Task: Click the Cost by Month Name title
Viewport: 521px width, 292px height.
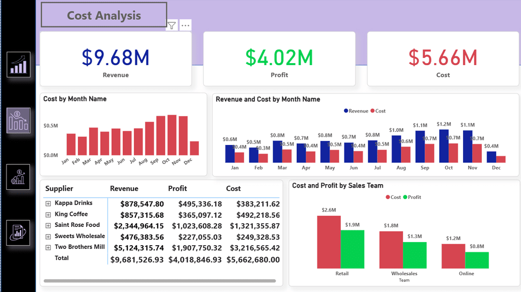Action: coord(75,99)
